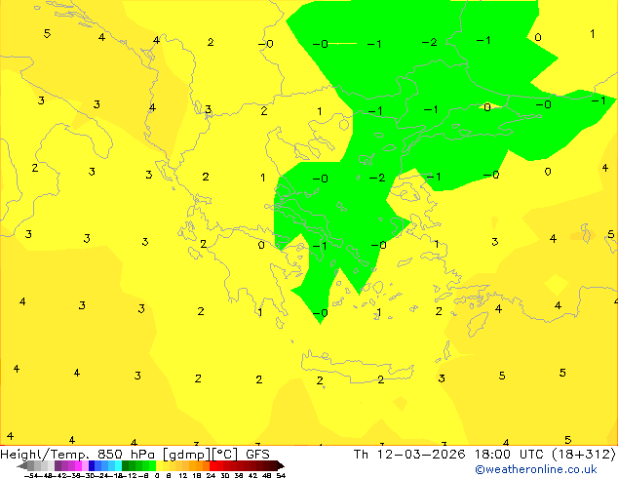Click the date 'Th 12-03-2026'
The image size is (618, 478).
point(409,455)
